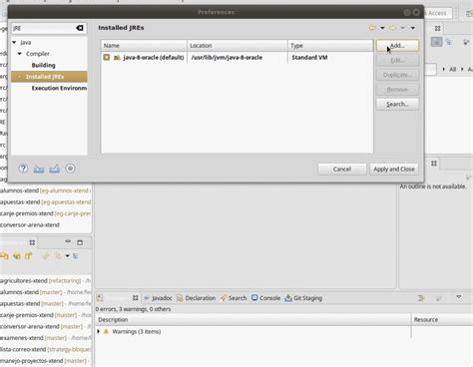The image size is (473, 367).
Task: Click the Git Staging tab icon
Action: (x=288, y=298)
